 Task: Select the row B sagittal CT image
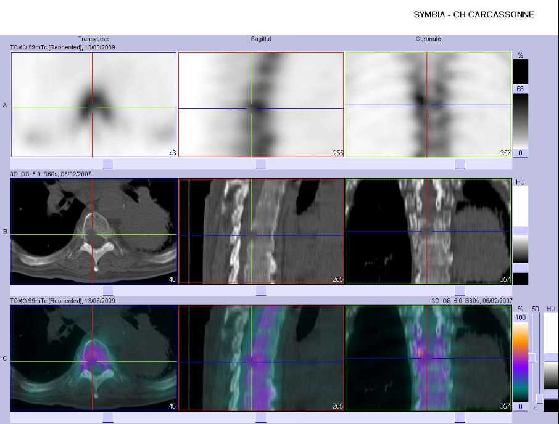[x=261, y=231]
